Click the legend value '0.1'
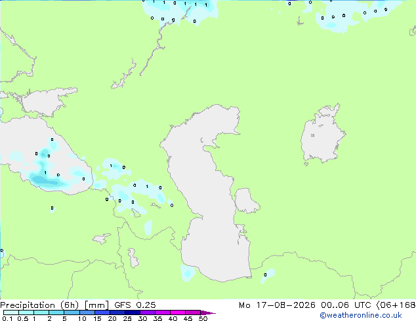The image size is (416, 321). tap(7, 318)
